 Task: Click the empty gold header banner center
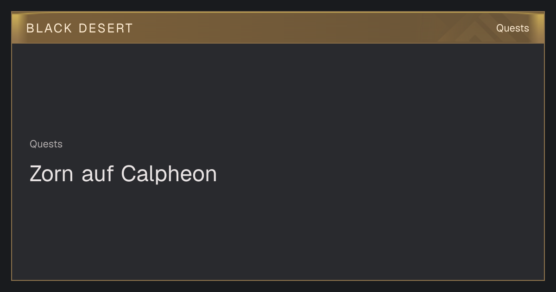(278, 28)
